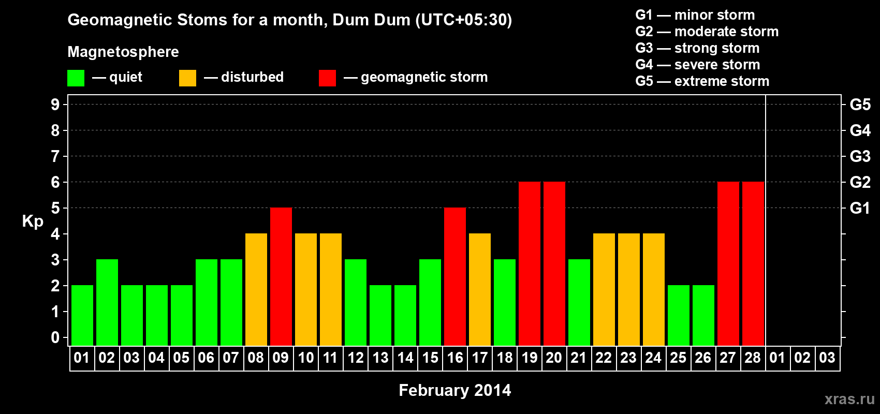Click the 'quiet' legend label
This screenshot has width=880, height=414.
(126, 77)
